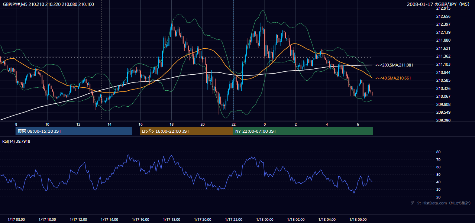Select hour label 22 under the price chart
Viewport: 475px width, 223px height.
click(x=233, y=124)
